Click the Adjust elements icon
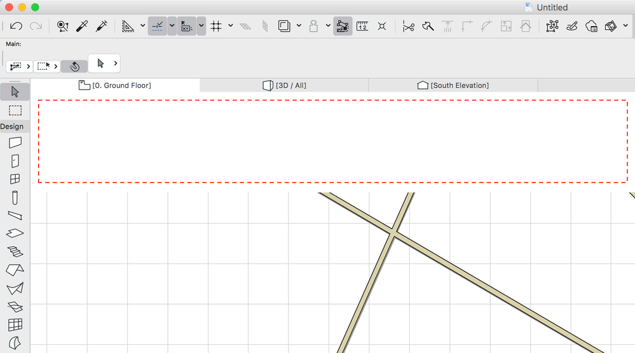635x353 pixels. pyautogui.click(x=447, y=26)
